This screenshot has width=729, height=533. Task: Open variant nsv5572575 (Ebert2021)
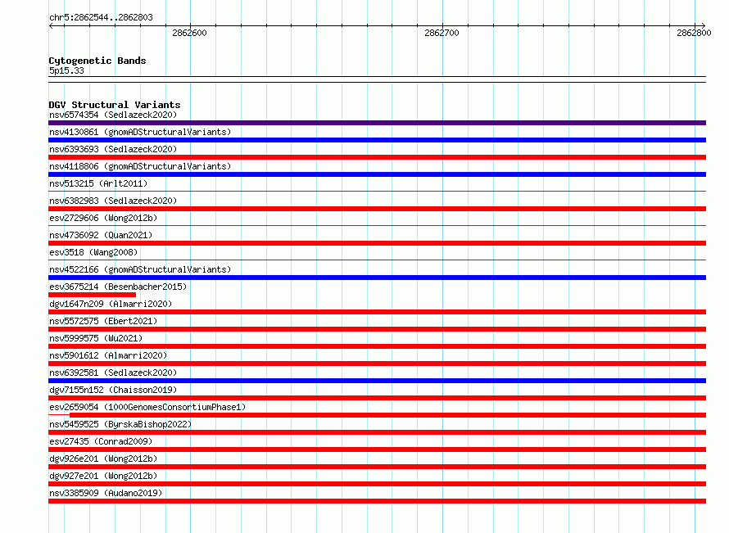tap(103, 321)
